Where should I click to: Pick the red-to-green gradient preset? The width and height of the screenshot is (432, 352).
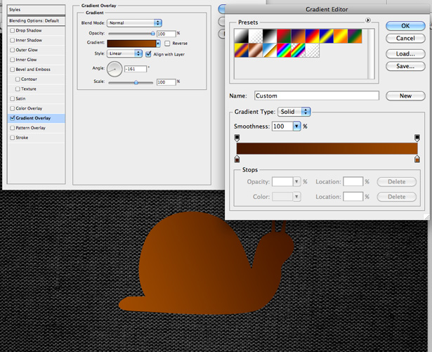(284, 37)
